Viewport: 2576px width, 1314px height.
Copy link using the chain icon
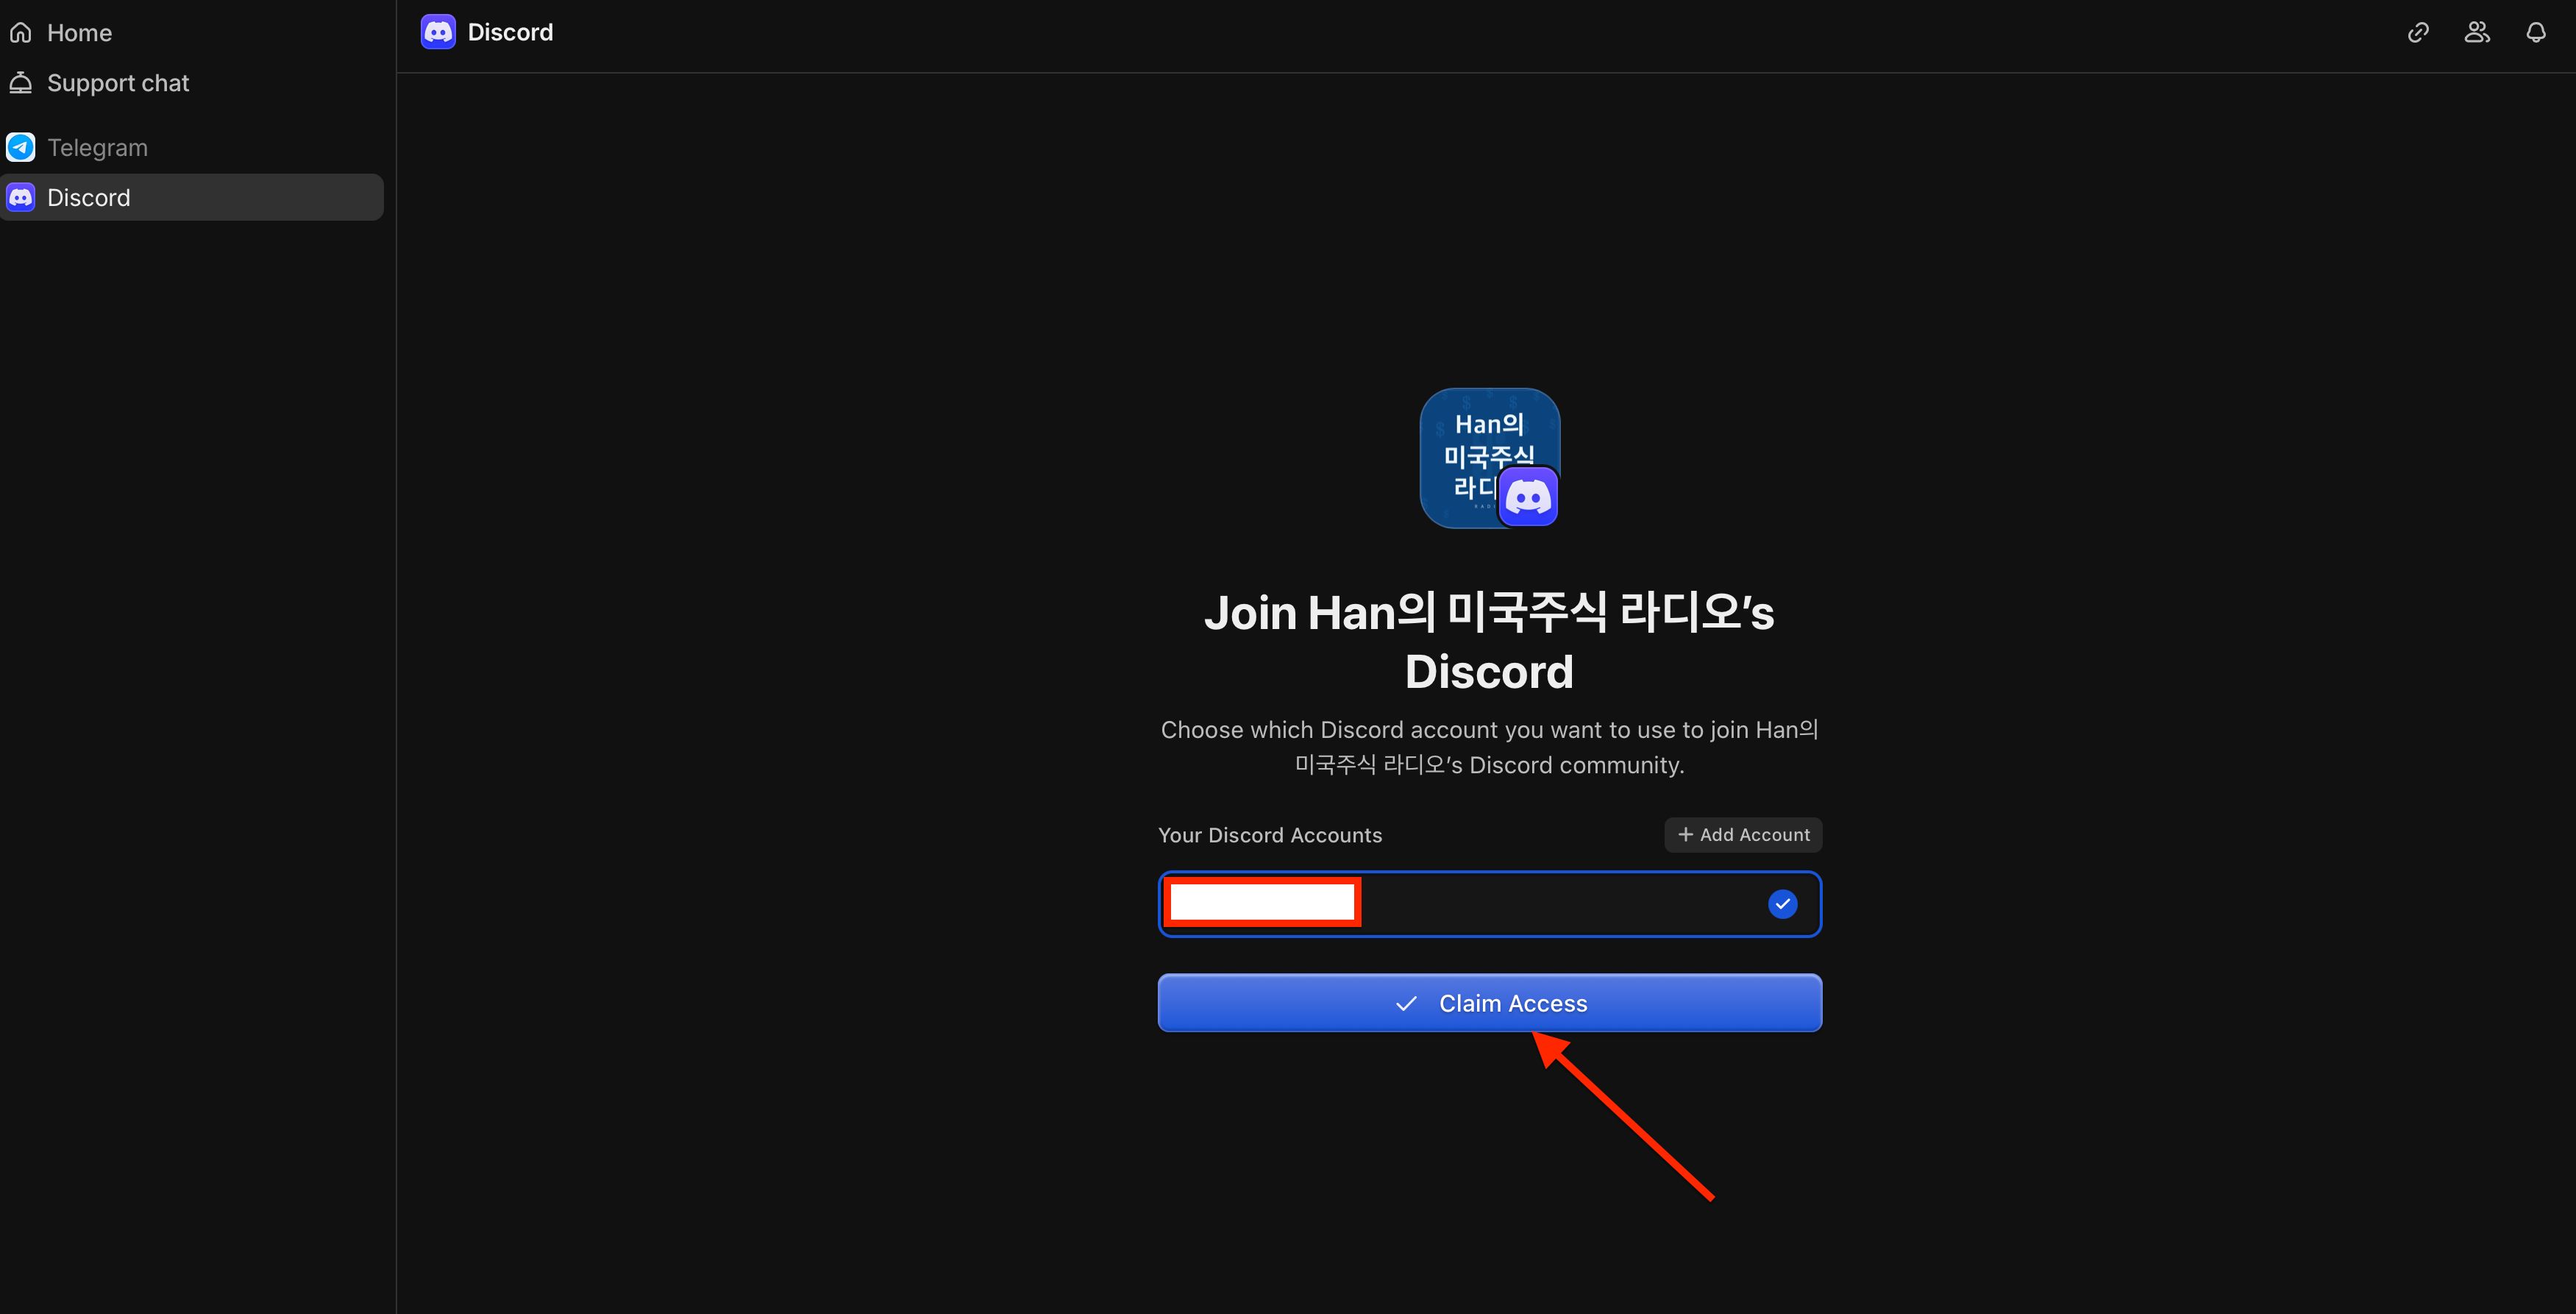click(2418, 32)
